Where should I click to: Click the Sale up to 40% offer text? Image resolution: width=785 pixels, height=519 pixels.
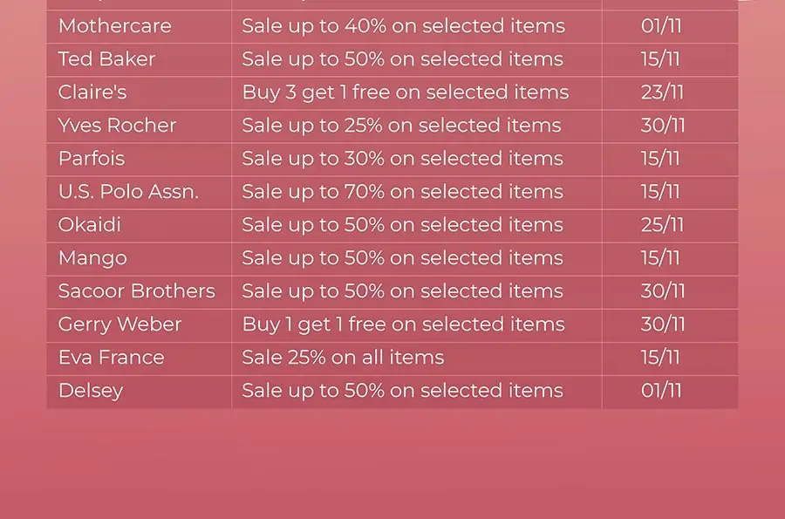tap(403, 26)
